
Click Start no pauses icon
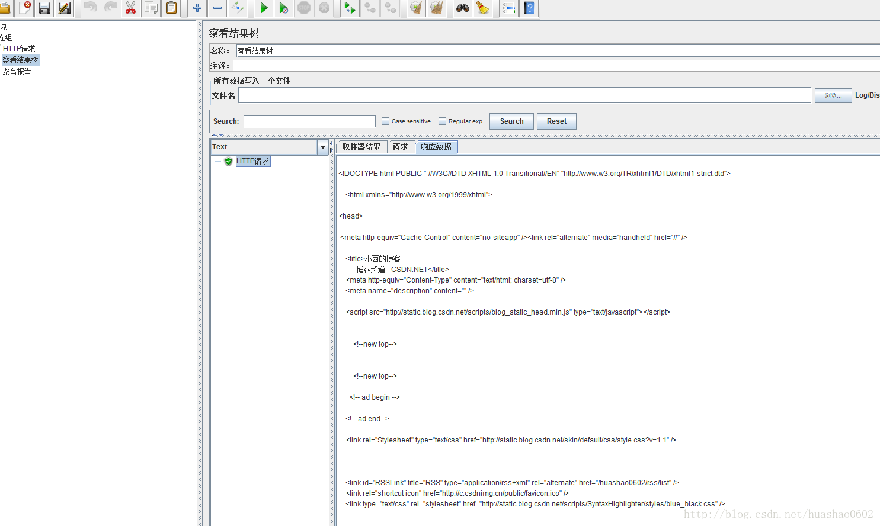tap(284, 8)
